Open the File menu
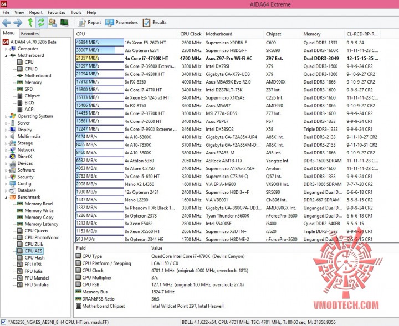Image resolution: width=399 pixels, height=326 pixels. 6,12
